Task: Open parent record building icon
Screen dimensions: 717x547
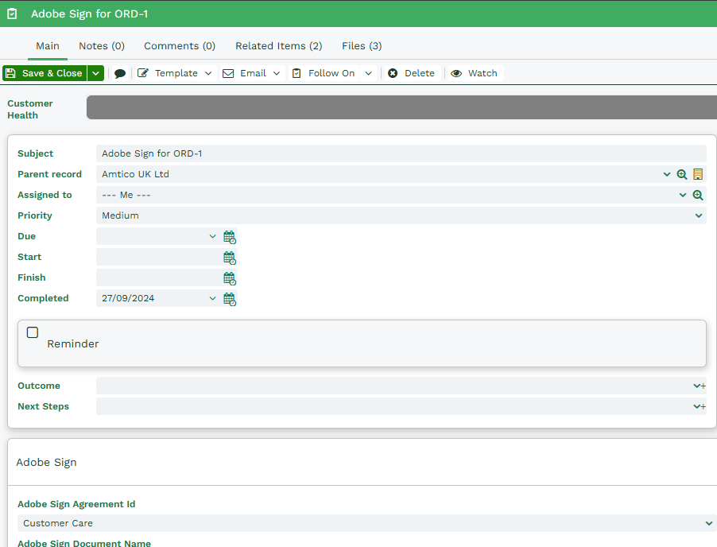Action: [x=698, y=174]
